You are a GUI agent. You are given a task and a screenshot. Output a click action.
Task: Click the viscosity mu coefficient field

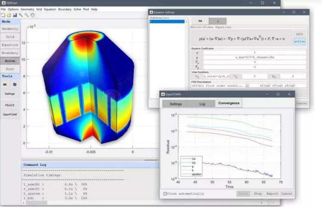pos(255,57)
